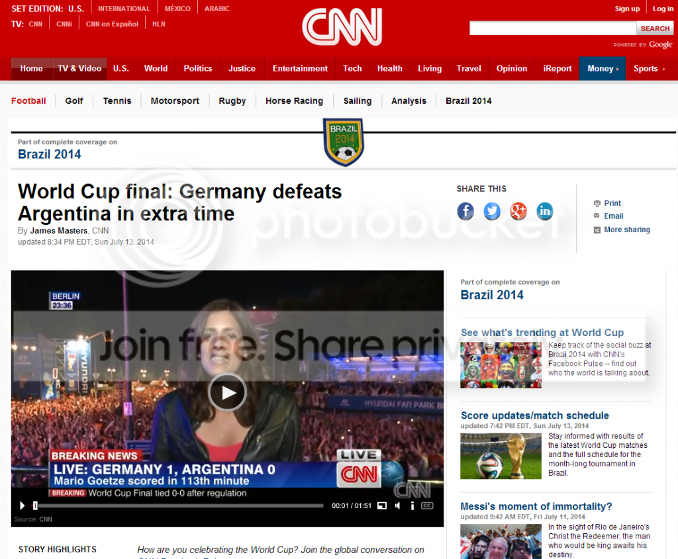Click the search input field

pyautogui.click(x=553, y=28)
